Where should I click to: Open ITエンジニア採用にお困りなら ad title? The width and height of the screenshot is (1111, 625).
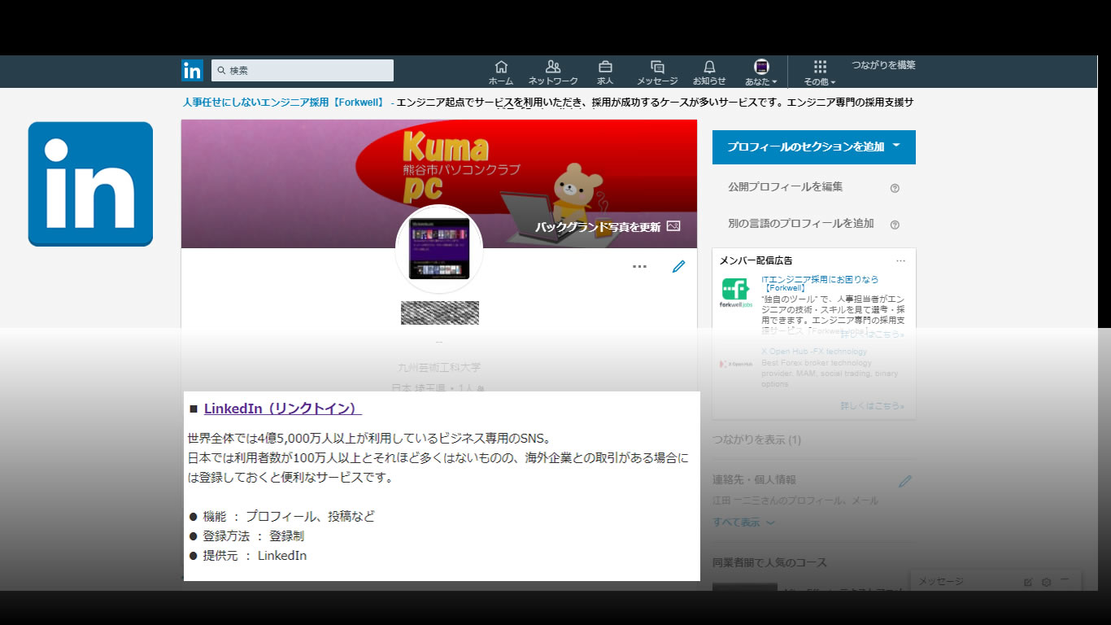tap(820, 283)
